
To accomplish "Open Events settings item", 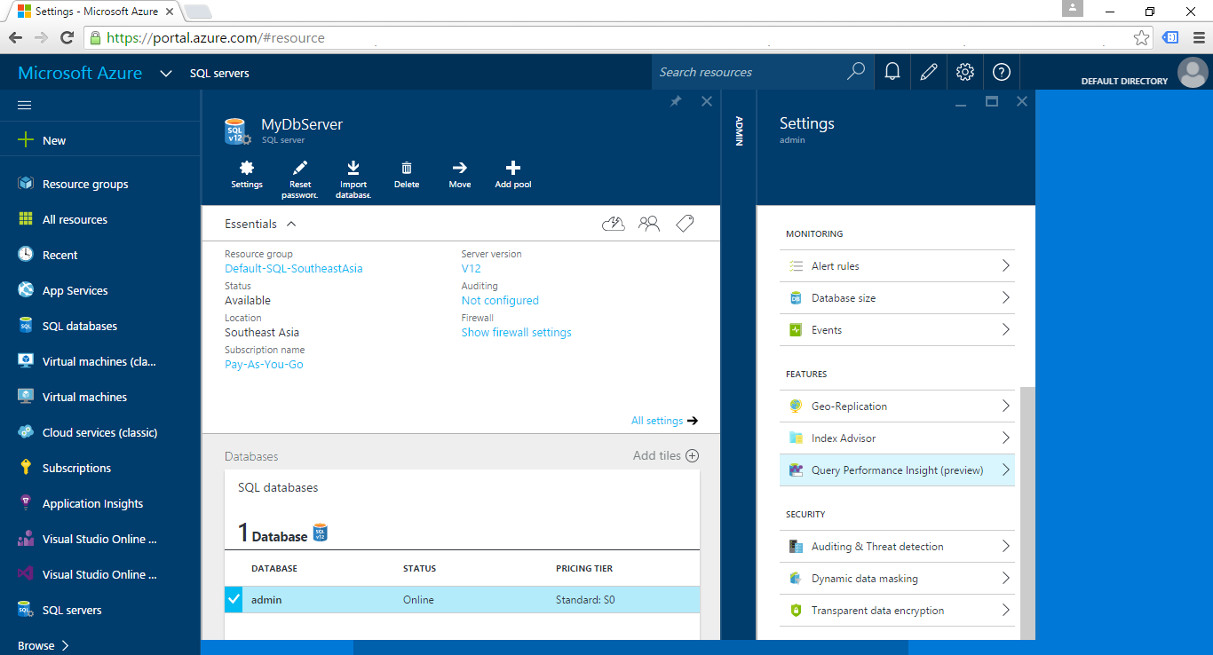I will point(897,330).
